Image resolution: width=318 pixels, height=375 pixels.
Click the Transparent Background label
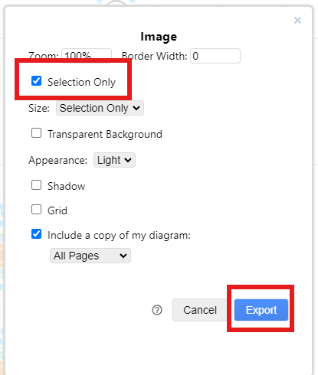tap(105, 134)
